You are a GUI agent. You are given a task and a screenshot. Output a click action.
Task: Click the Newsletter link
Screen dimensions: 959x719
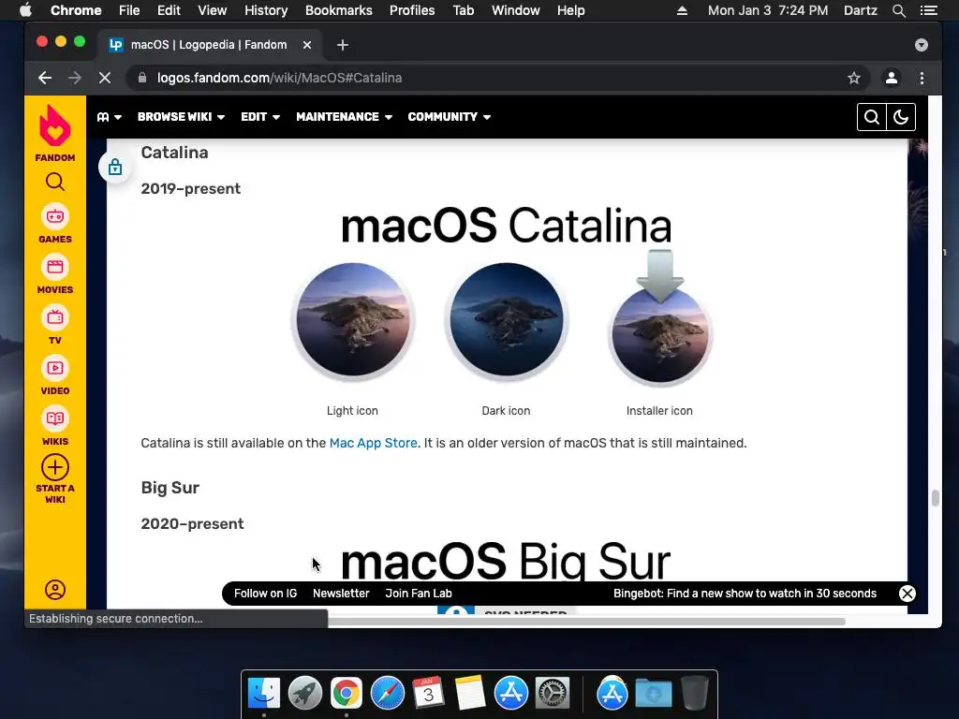coord(341,593)
